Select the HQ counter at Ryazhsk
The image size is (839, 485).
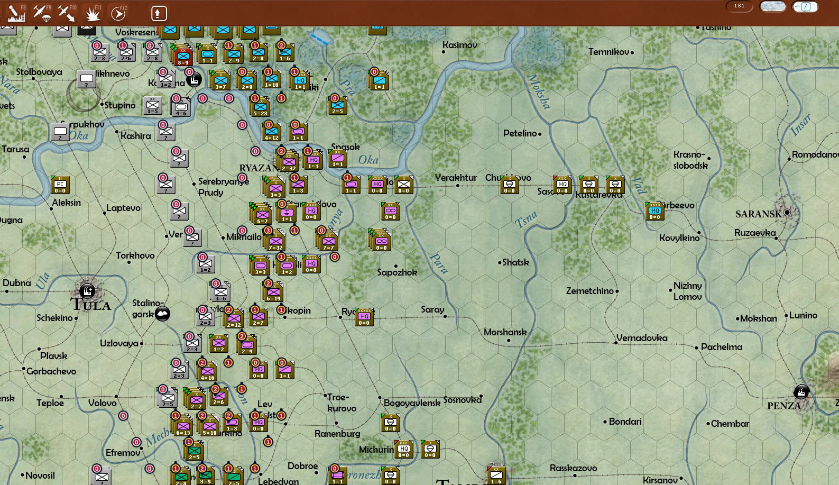pos(364,317)
